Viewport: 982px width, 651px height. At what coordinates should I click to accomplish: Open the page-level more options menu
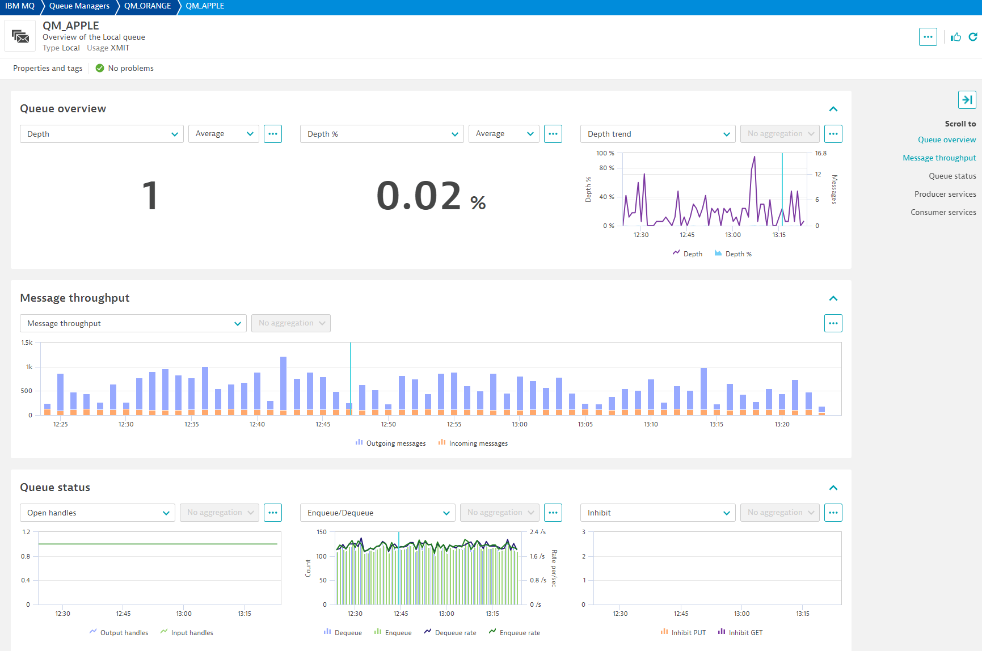928,37
